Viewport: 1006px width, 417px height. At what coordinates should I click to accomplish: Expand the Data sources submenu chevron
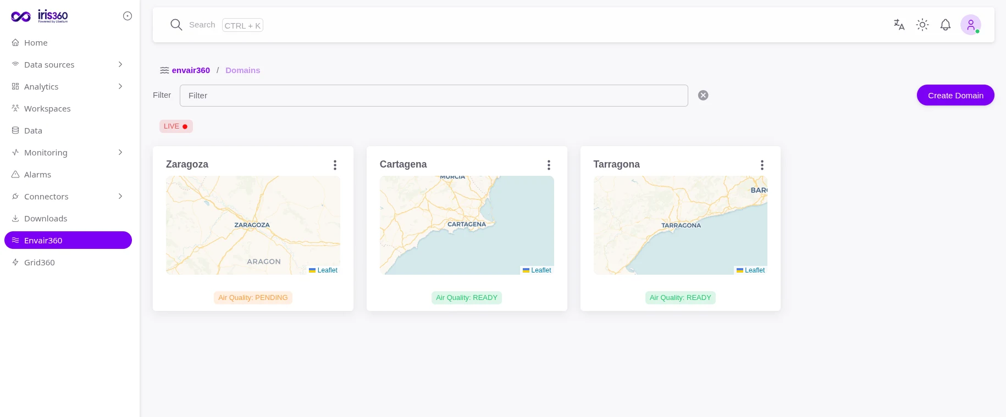[120, 64]
